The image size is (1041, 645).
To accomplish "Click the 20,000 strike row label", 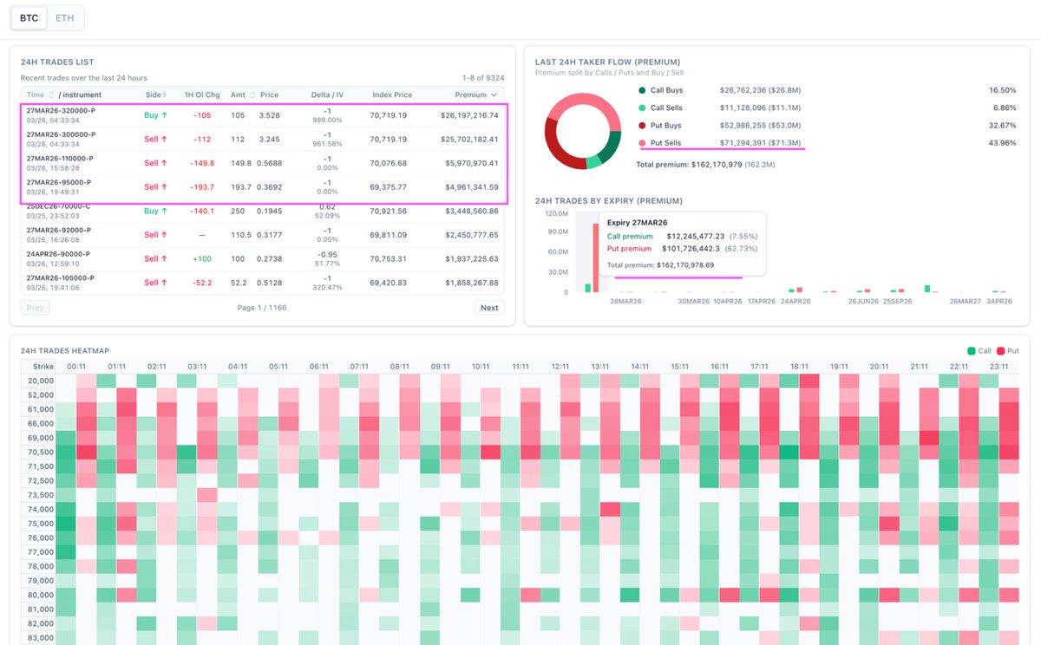I will click(x=41, y=381).
